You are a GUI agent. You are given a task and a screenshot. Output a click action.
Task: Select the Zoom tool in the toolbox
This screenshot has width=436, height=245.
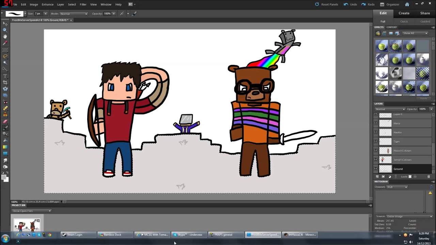click(x=5, y=30)
